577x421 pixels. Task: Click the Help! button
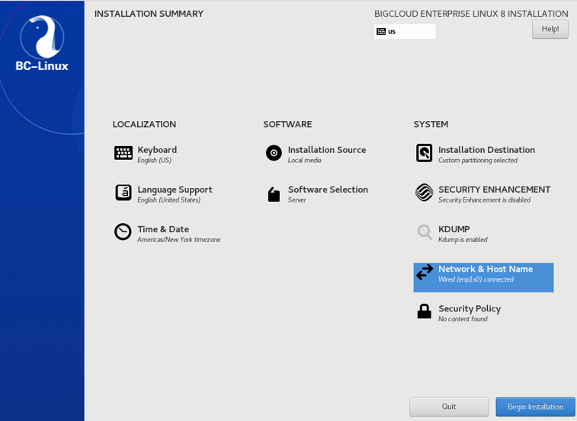pos(550,29)
